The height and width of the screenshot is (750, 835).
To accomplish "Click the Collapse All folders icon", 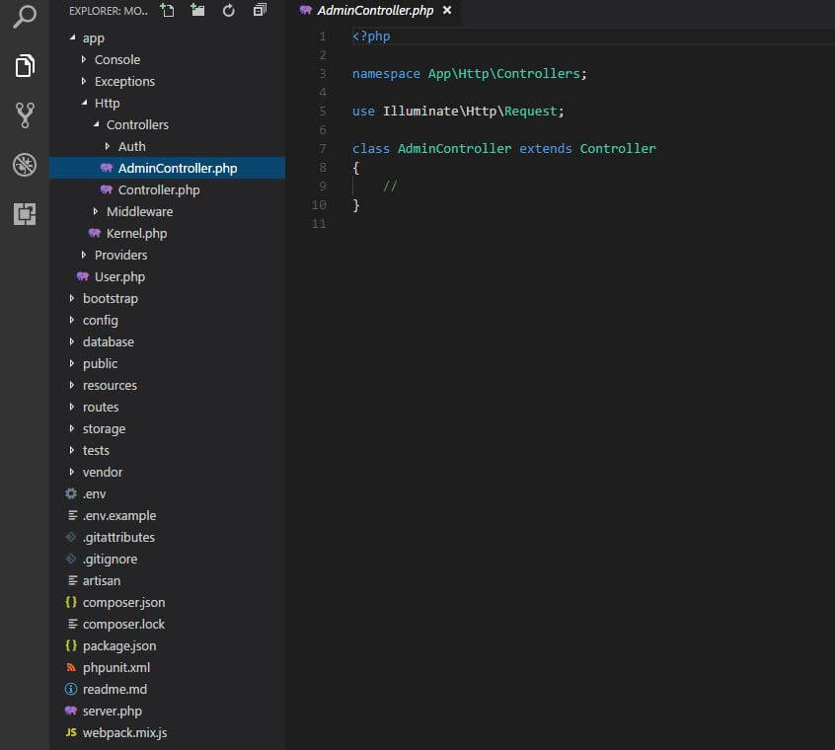I will [260, 10].
